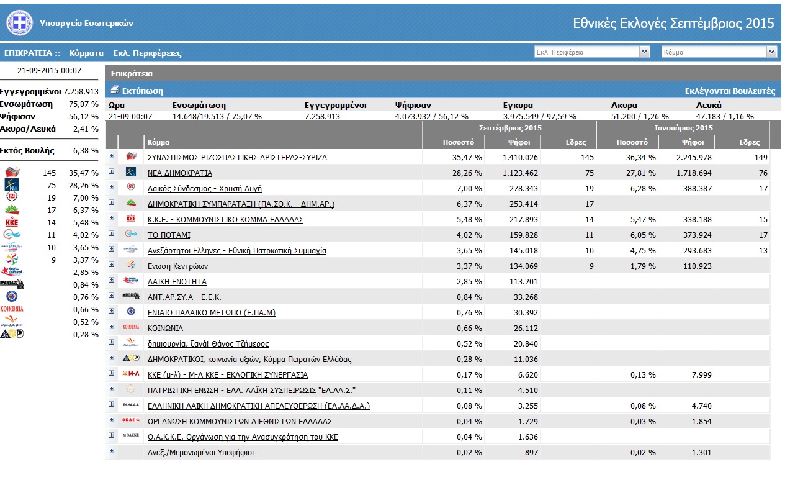The height and width of the screenshot is (485, 785).
Task: Expand the ΑΝΤ.ΑΡ.ΣΥ.Α. - Ε.Ε.Κ. row
Action: (112, 296)
